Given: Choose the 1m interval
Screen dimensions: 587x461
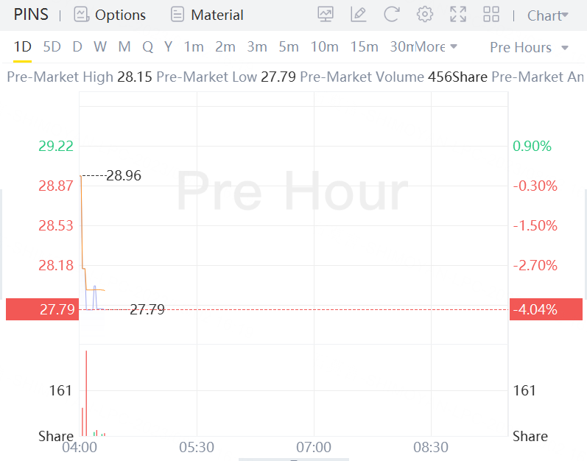Looking at the screenshot, I should [194, 47].
